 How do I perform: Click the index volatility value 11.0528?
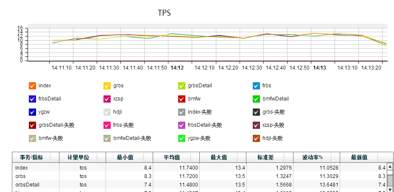pos(330,168)
